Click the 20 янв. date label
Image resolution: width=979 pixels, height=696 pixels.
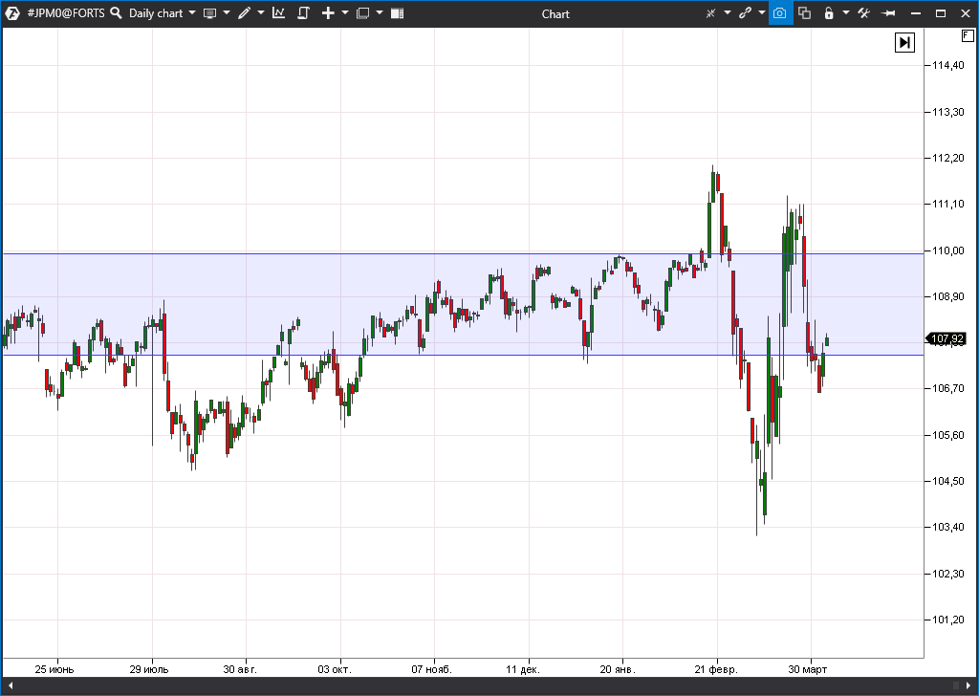click(x=618, y=669)
